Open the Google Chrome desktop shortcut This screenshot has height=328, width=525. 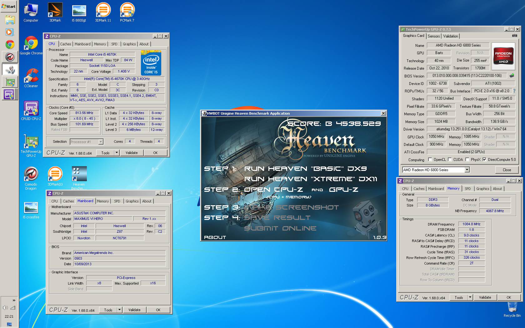(x=31, y=46)
